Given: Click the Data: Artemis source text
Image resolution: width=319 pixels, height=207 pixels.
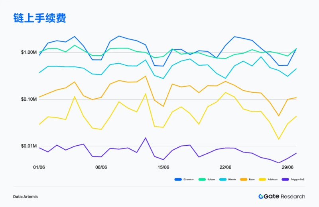Looking at the screenshot, I should point(26,197).
